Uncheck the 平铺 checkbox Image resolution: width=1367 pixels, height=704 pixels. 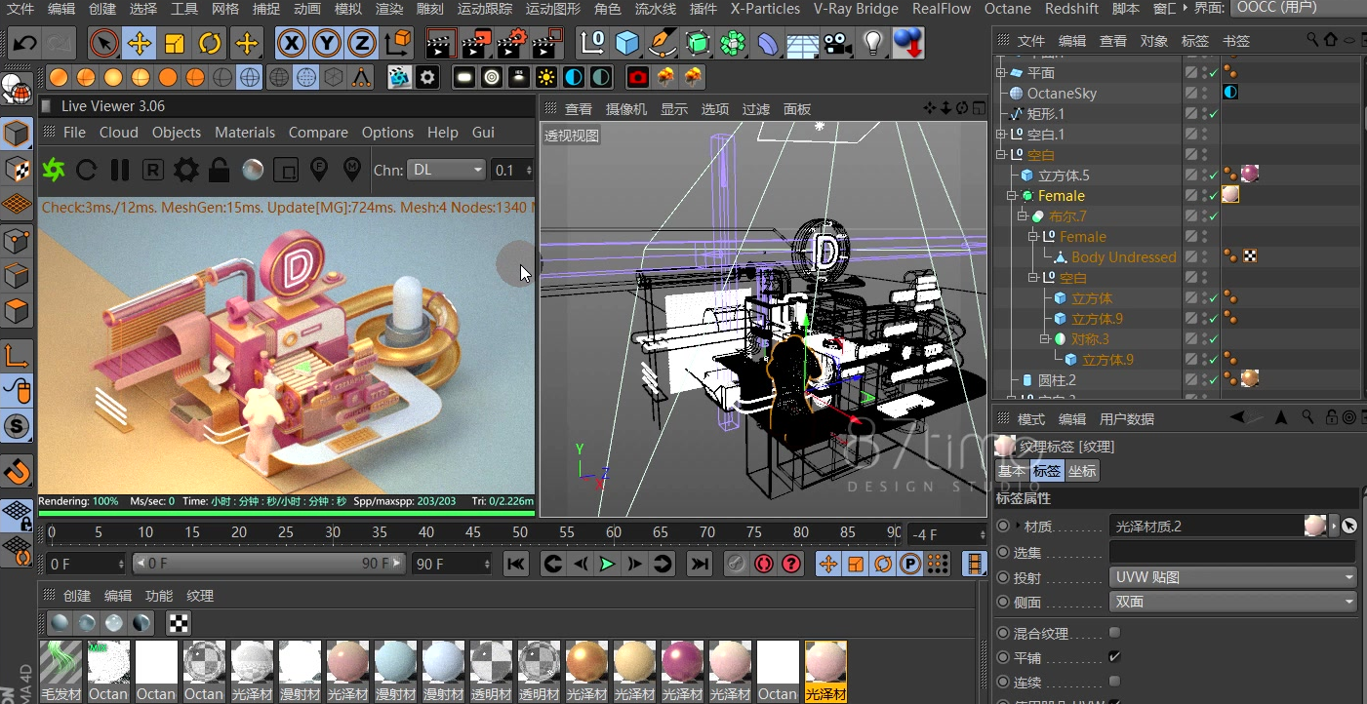(1115, 657)
